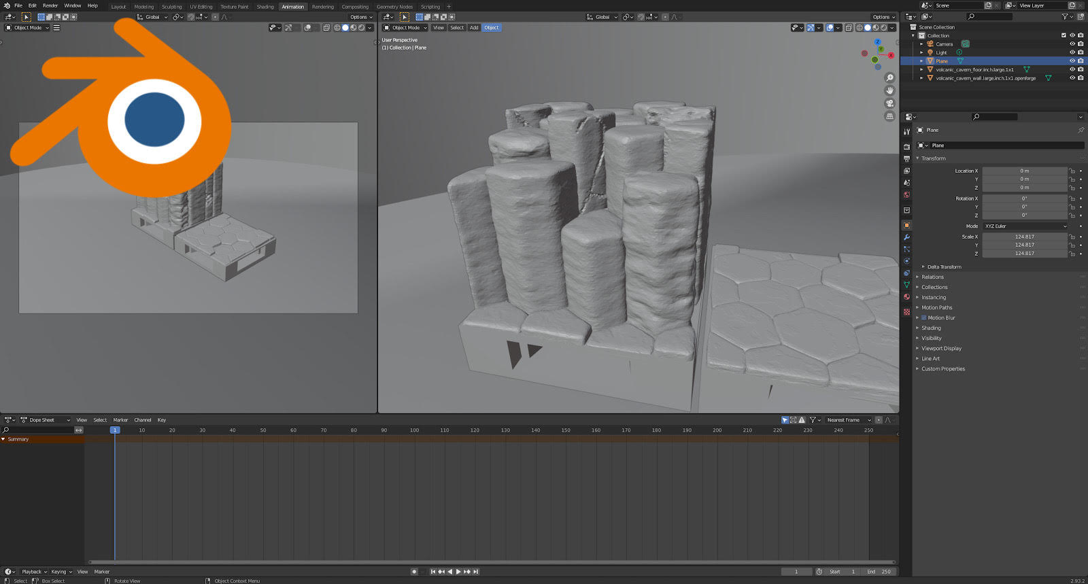Image resolution: width=1088 pixels, height=584 pixels.
Task: Toggle Collection exclude checkbox in outliner
Action: point(1064,35)
